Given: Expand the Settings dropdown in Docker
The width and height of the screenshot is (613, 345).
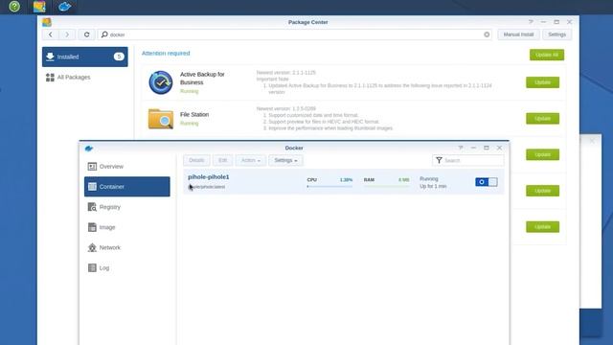Looking at the screenshot, I should [x=285, y=160].
